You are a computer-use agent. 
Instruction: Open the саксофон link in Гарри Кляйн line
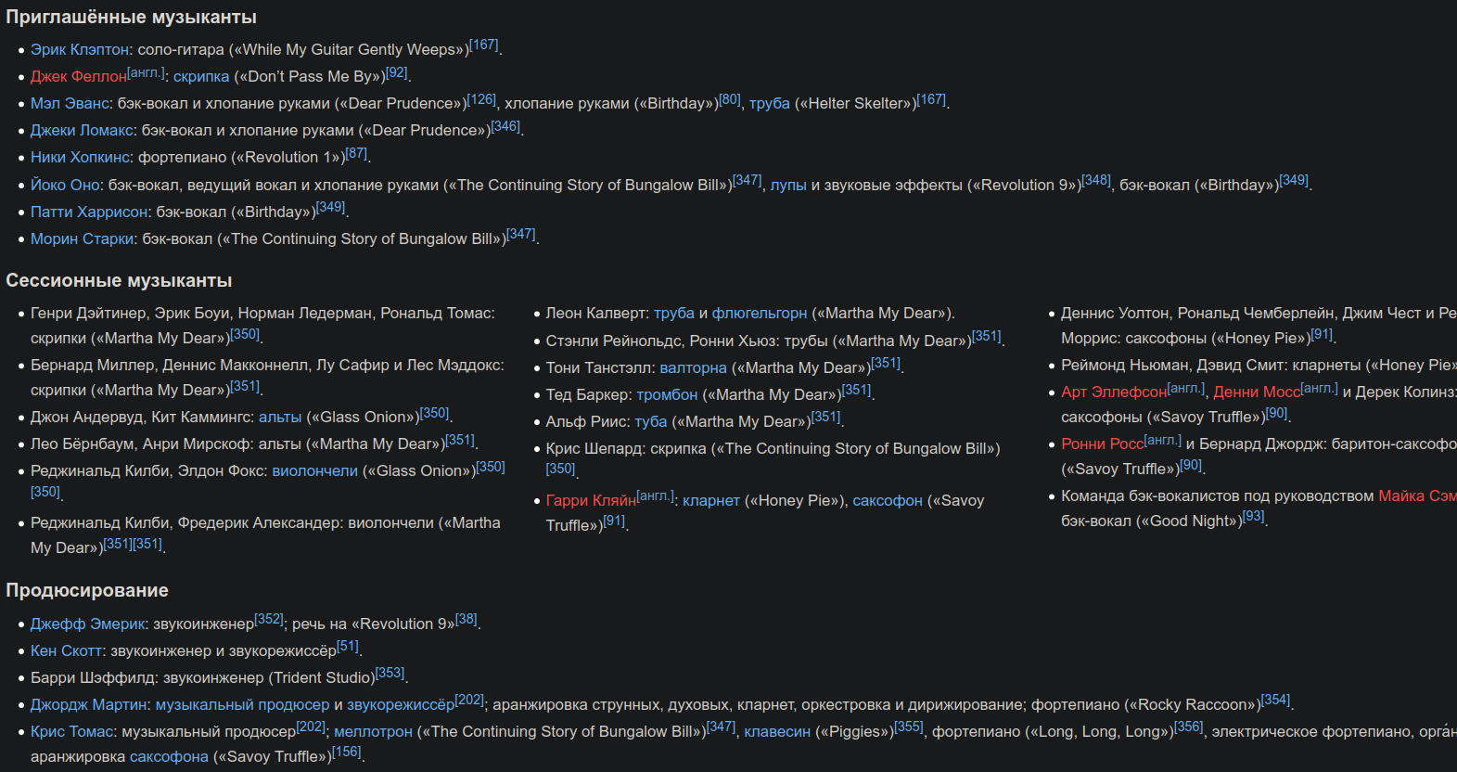pos(888,500)
